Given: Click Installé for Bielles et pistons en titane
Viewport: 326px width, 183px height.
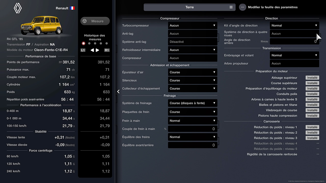Looking at the screenshot, I should coord(312,105).
